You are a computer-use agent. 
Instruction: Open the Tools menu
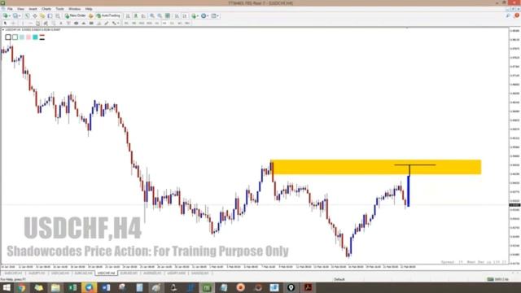59,9
